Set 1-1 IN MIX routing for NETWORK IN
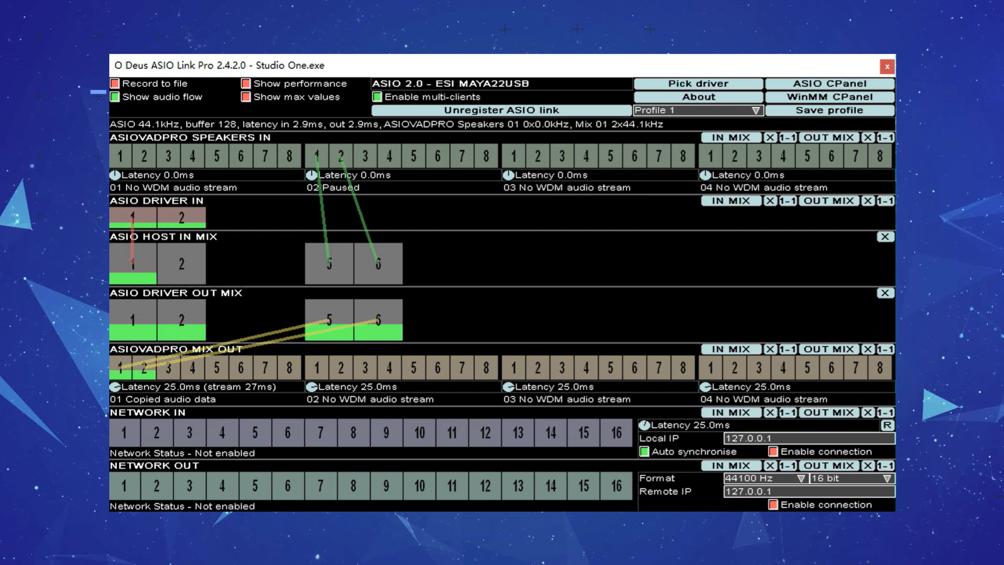Screen dimensions: 1004x565 [x=788, y=413]
